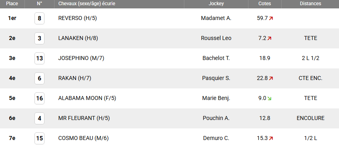Screen dimensions: 339x148
Task: Open horse ALABAMA MOON (F/5)
Action: point(87,98)
